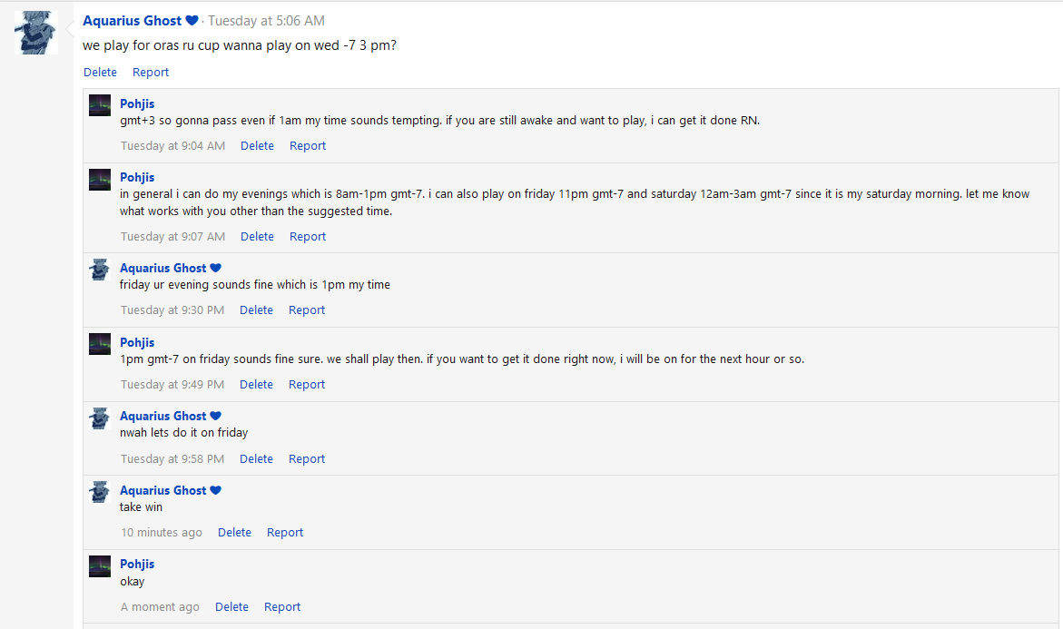
Task: Click the blue heart badge beside the top Aquarius Ghost name
Action: click(x=192, y=21)
